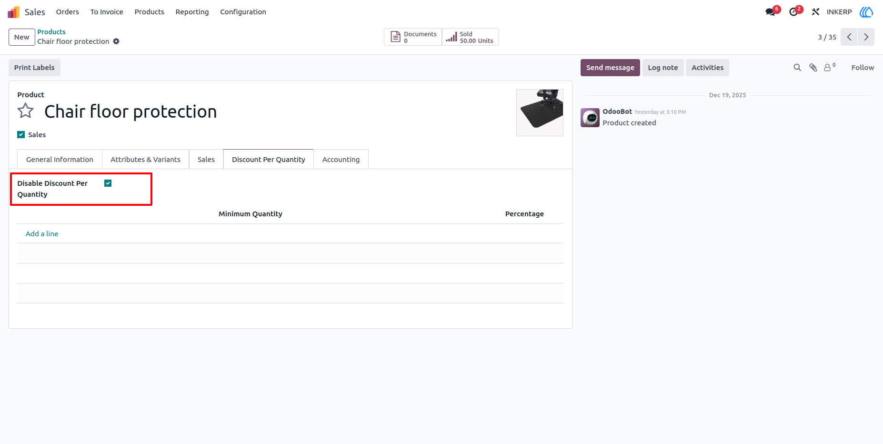Open the conversations chat icon
The image size is (883, 444).
(x=770, y=12)
